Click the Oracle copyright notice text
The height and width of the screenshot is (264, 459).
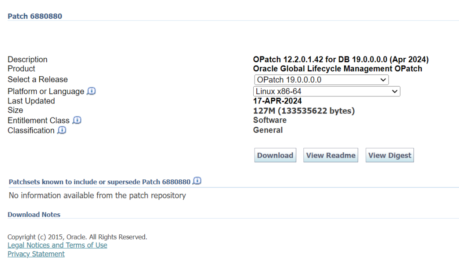77,237
